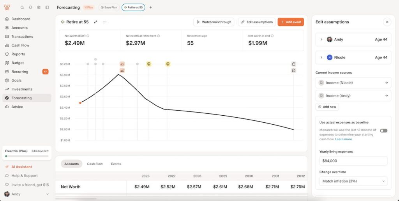This screenshot has height=201, width=399.
Task: Open Goals in the sidebar
Action: (27, 80)
